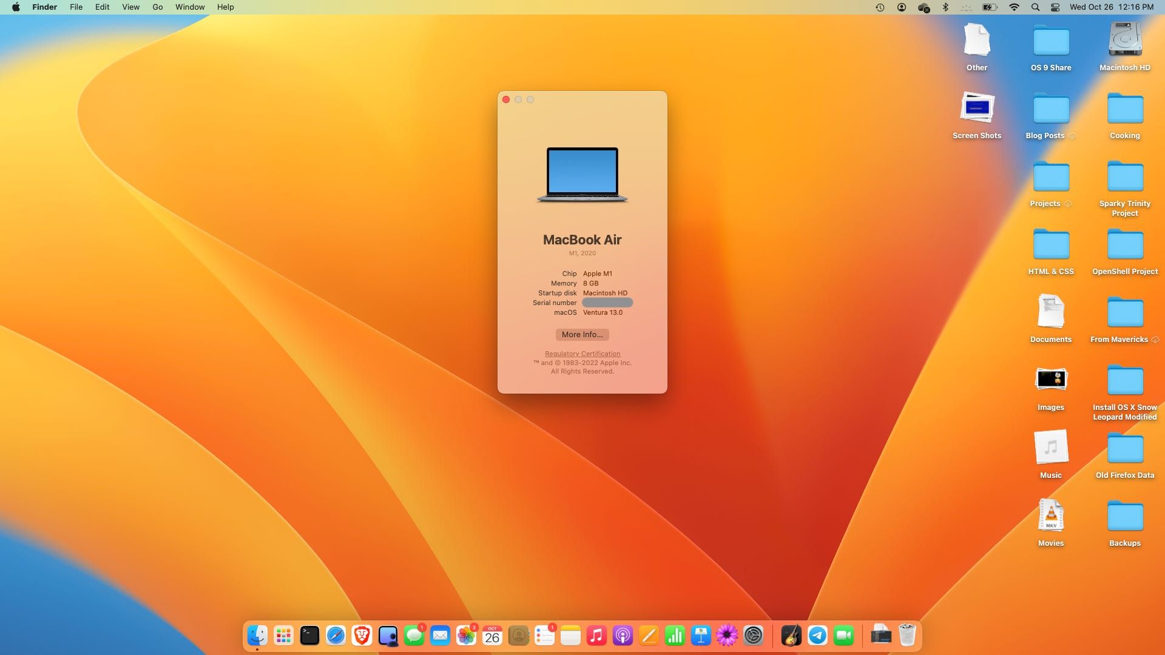Open the purple flower app in Dock

point(727,636)
